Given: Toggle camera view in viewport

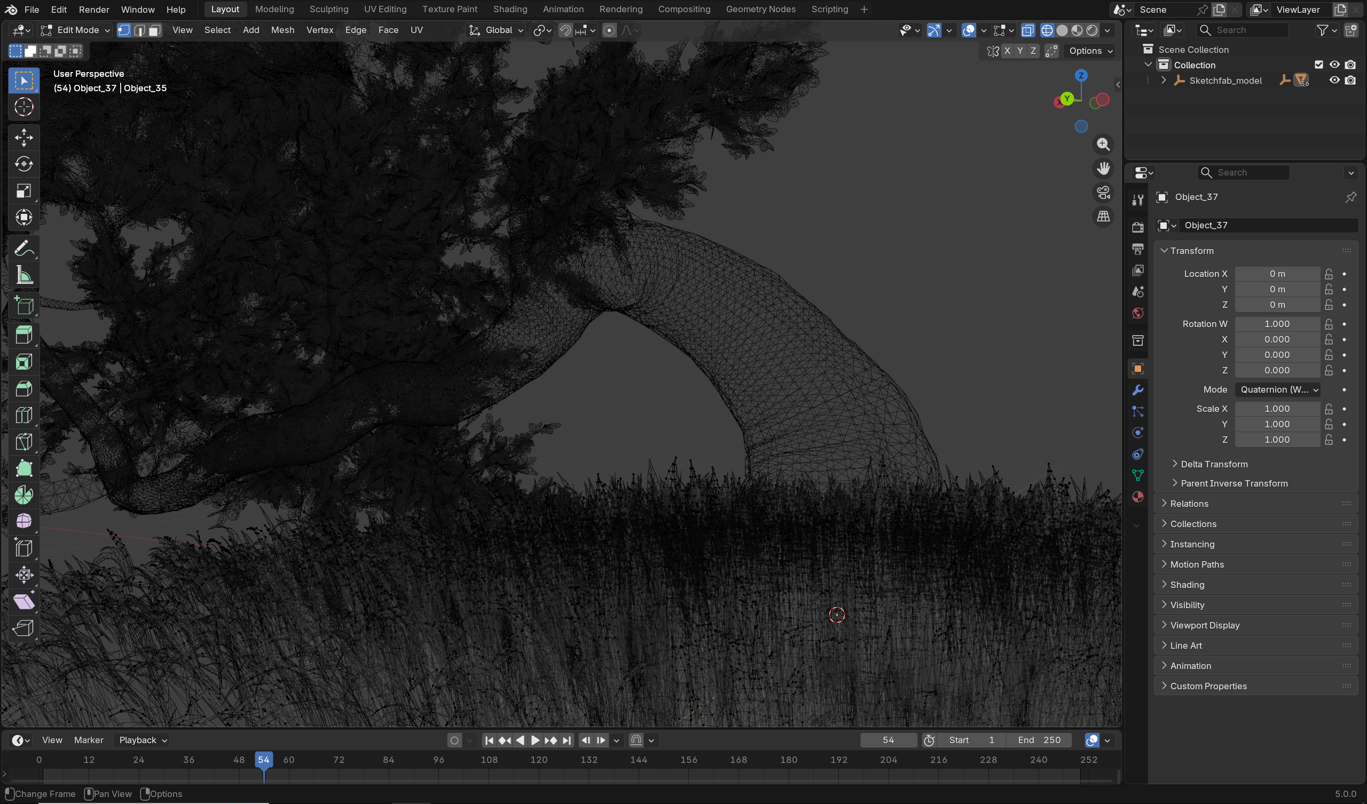Looking at the screenshot, I should pos(1103,193).
